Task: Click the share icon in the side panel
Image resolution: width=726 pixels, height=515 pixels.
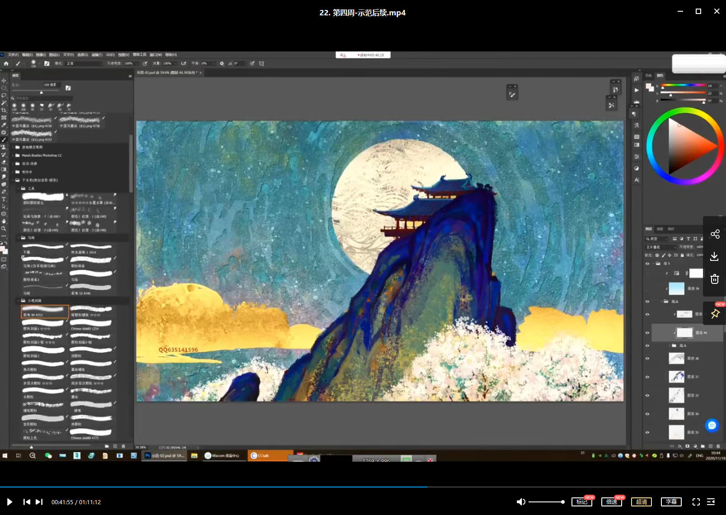Action: [715, 234]
